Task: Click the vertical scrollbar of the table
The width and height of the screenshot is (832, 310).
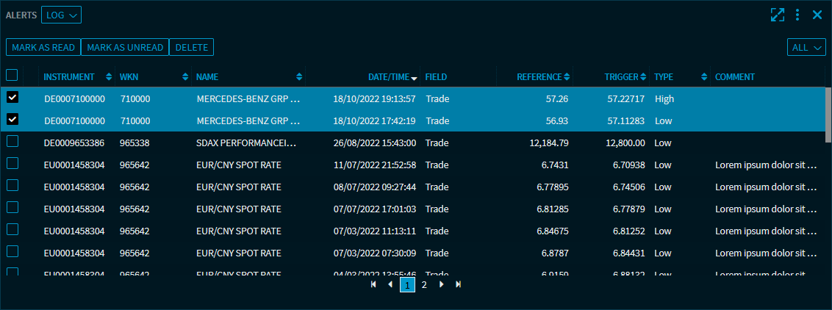Action: (x=828, y=110)
